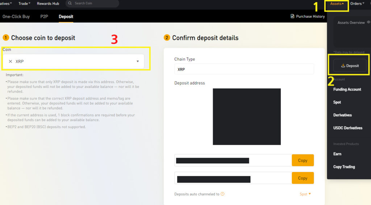The image size is (371, 205).
Task: Click the 'Choose coin to deposit' heading
Action: click(43, 38)
